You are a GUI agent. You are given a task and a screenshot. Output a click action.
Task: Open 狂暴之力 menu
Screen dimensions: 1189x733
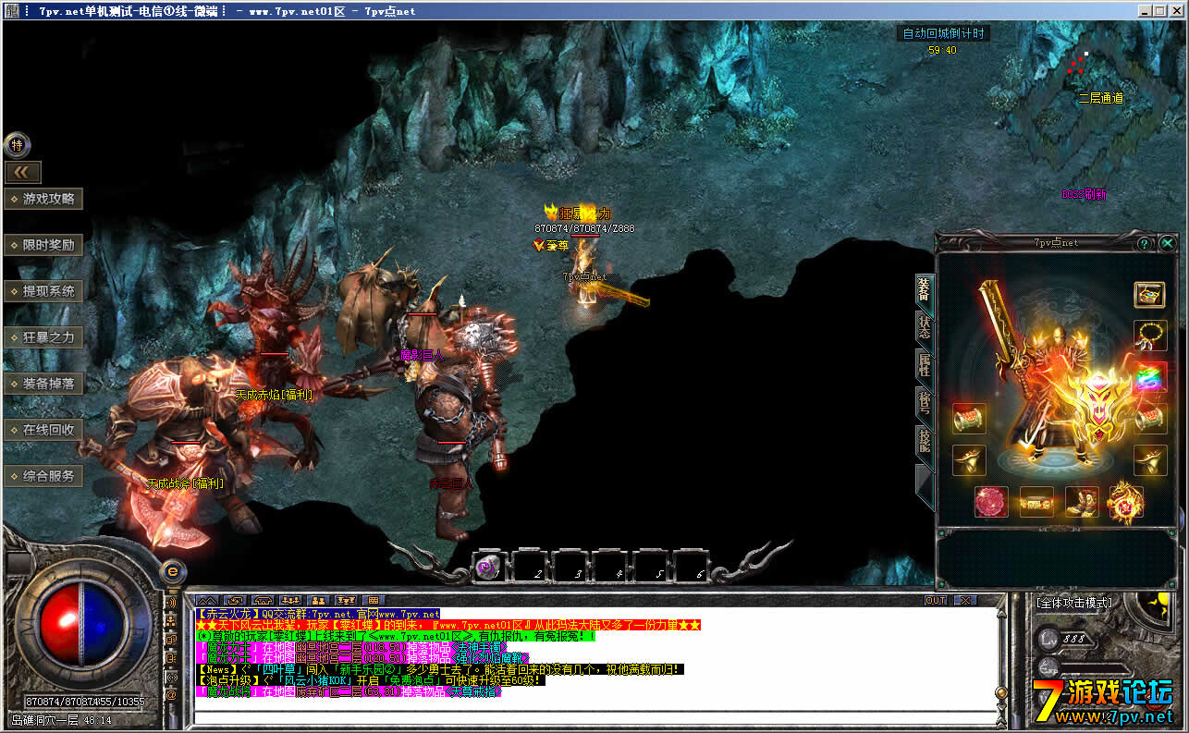coord(44,337)
